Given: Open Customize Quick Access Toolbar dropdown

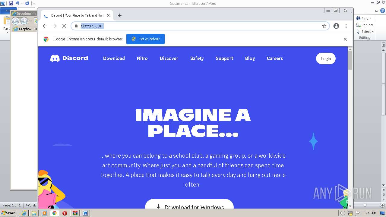Looking at the screenshot, I should click(x=34, y=3).
